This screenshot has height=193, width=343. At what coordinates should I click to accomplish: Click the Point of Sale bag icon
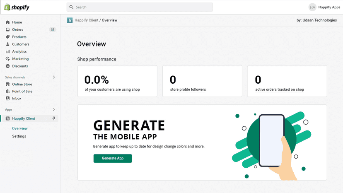pos(7,91)
